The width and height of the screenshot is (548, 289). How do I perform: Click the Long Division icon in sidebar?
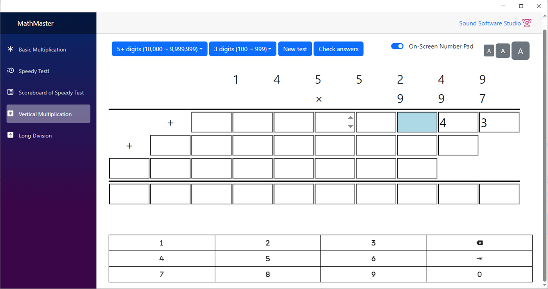pyautogui.click(x=11, y=135)
